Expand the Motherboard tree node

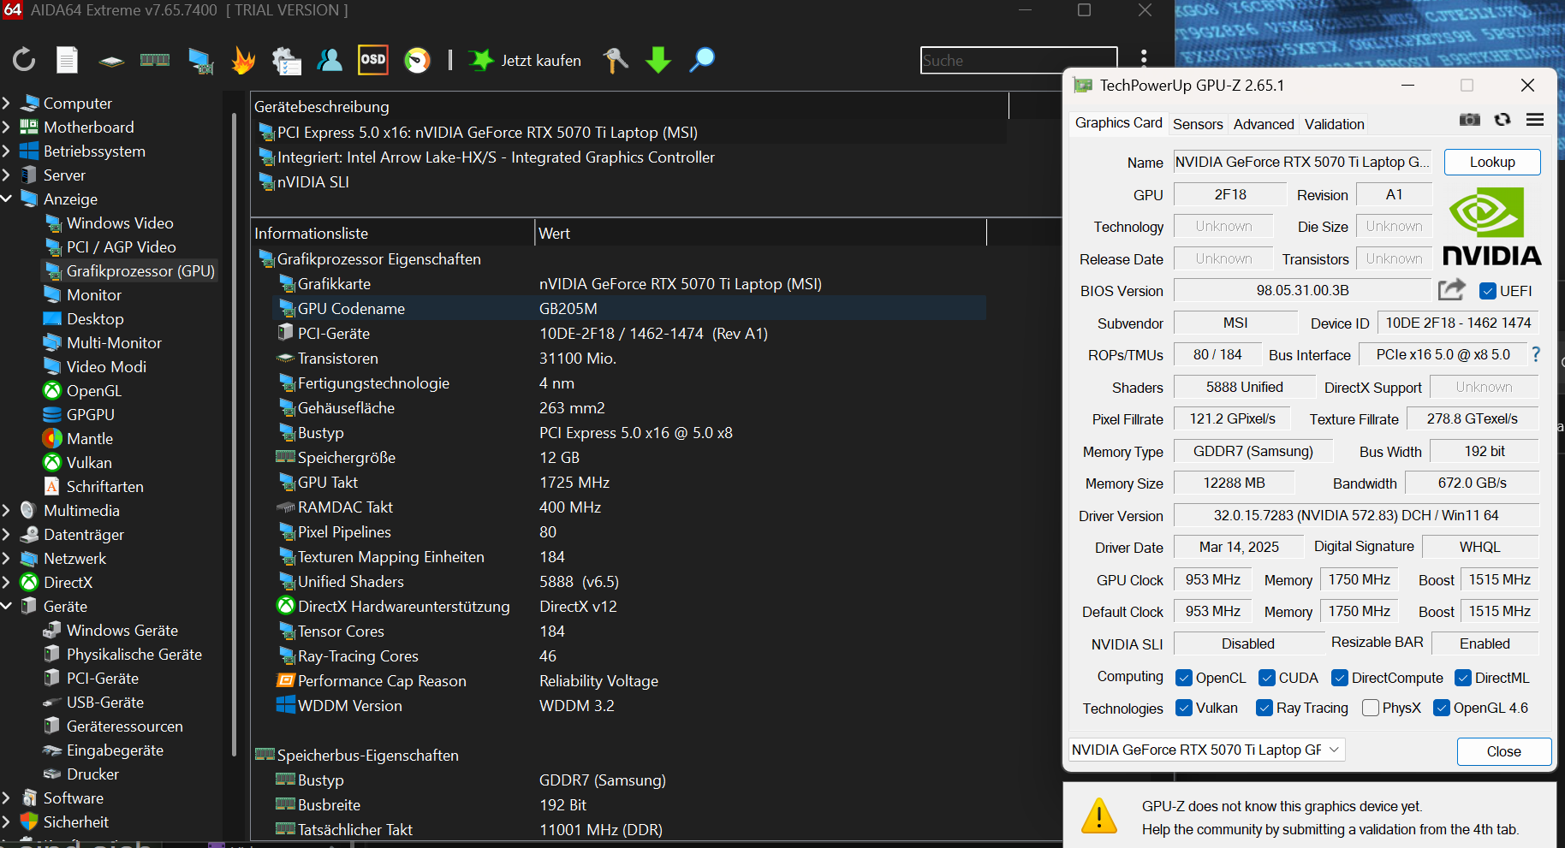coord(7,127)
